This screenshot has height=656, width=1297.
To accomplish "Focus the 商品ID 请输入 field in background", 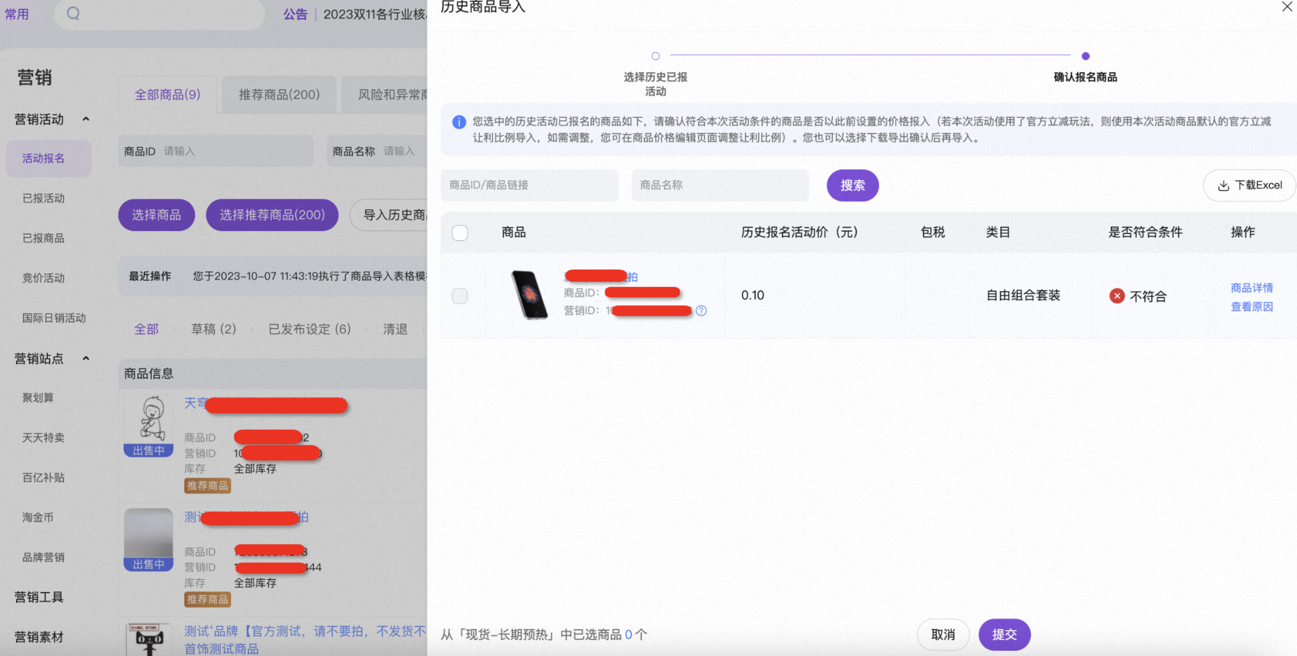I will tap(216, 151).
